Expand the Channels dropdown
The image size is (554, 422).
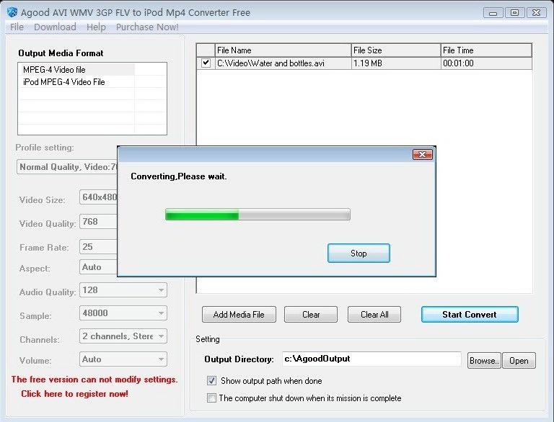point(161,336)
